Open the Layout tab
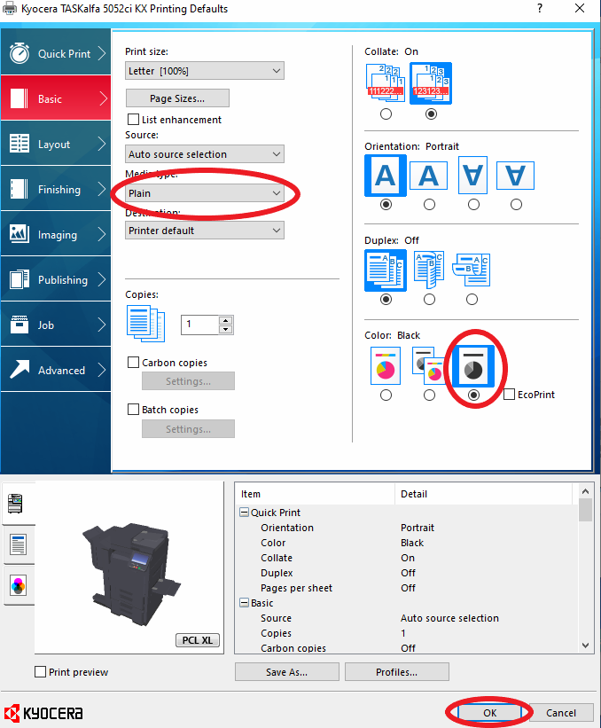Viewport: 601px width, 728px height. click(56, 144)
